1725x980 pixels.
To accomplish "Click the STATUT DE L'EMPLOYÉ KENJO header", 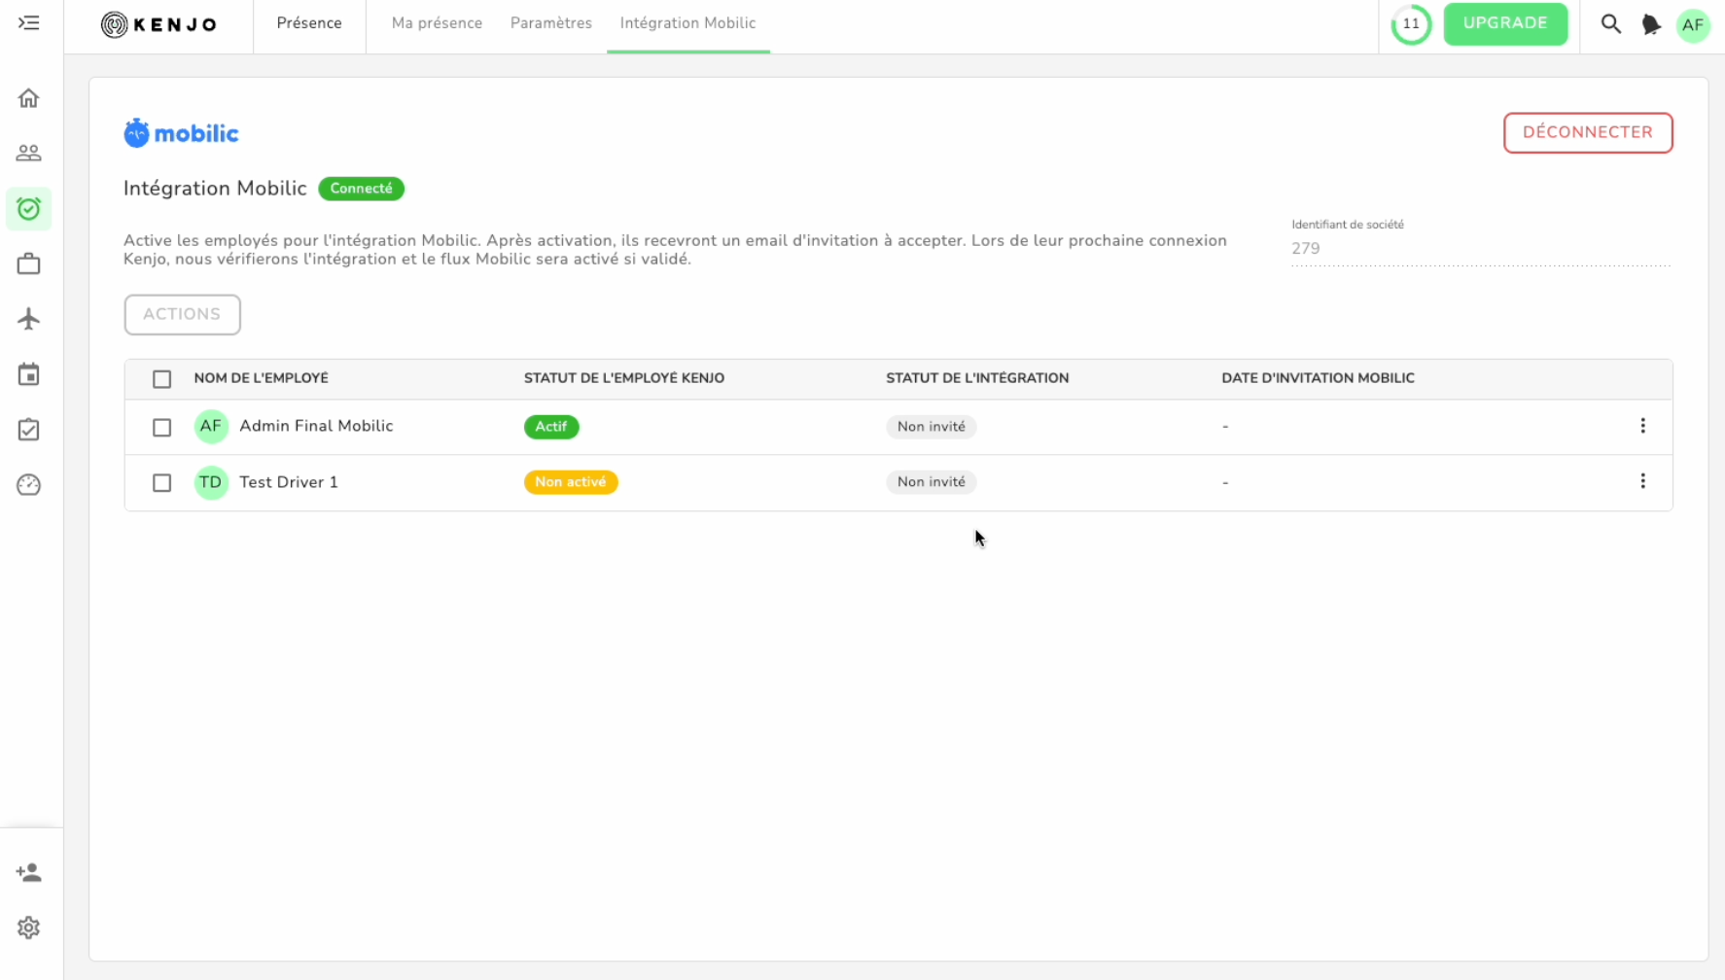I will pos(624,378).
